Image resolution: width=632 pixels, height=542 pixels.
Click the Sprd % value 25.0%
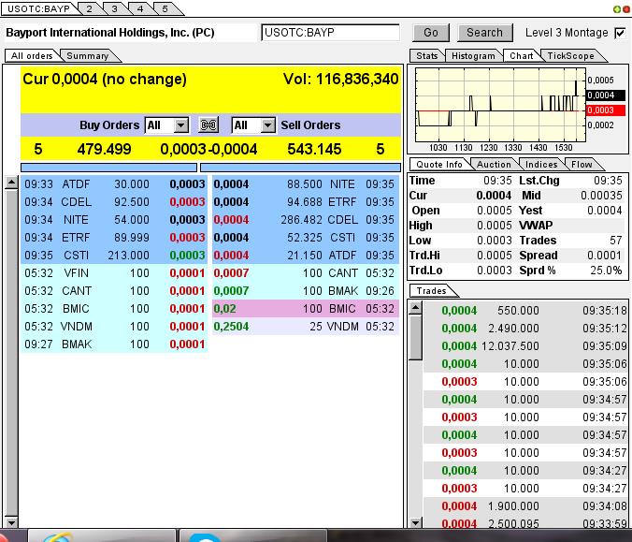point(606,271)
